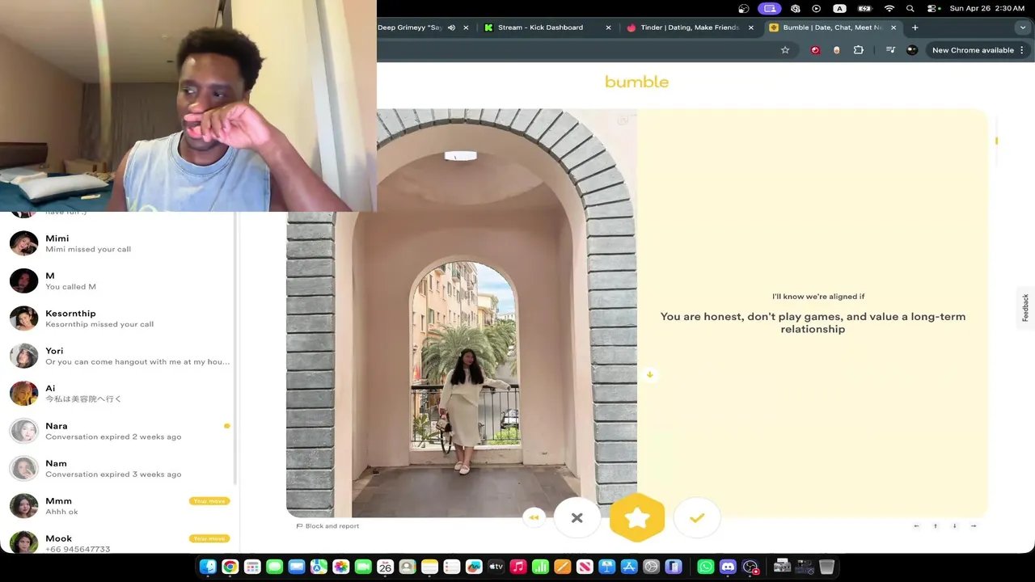Open Chrome profile avatar
The height and width of the screenshot is (582, 1035).
click(912, 50)
